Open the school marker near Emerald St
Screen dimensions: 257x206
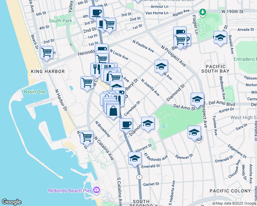click(x=135, y=159)
